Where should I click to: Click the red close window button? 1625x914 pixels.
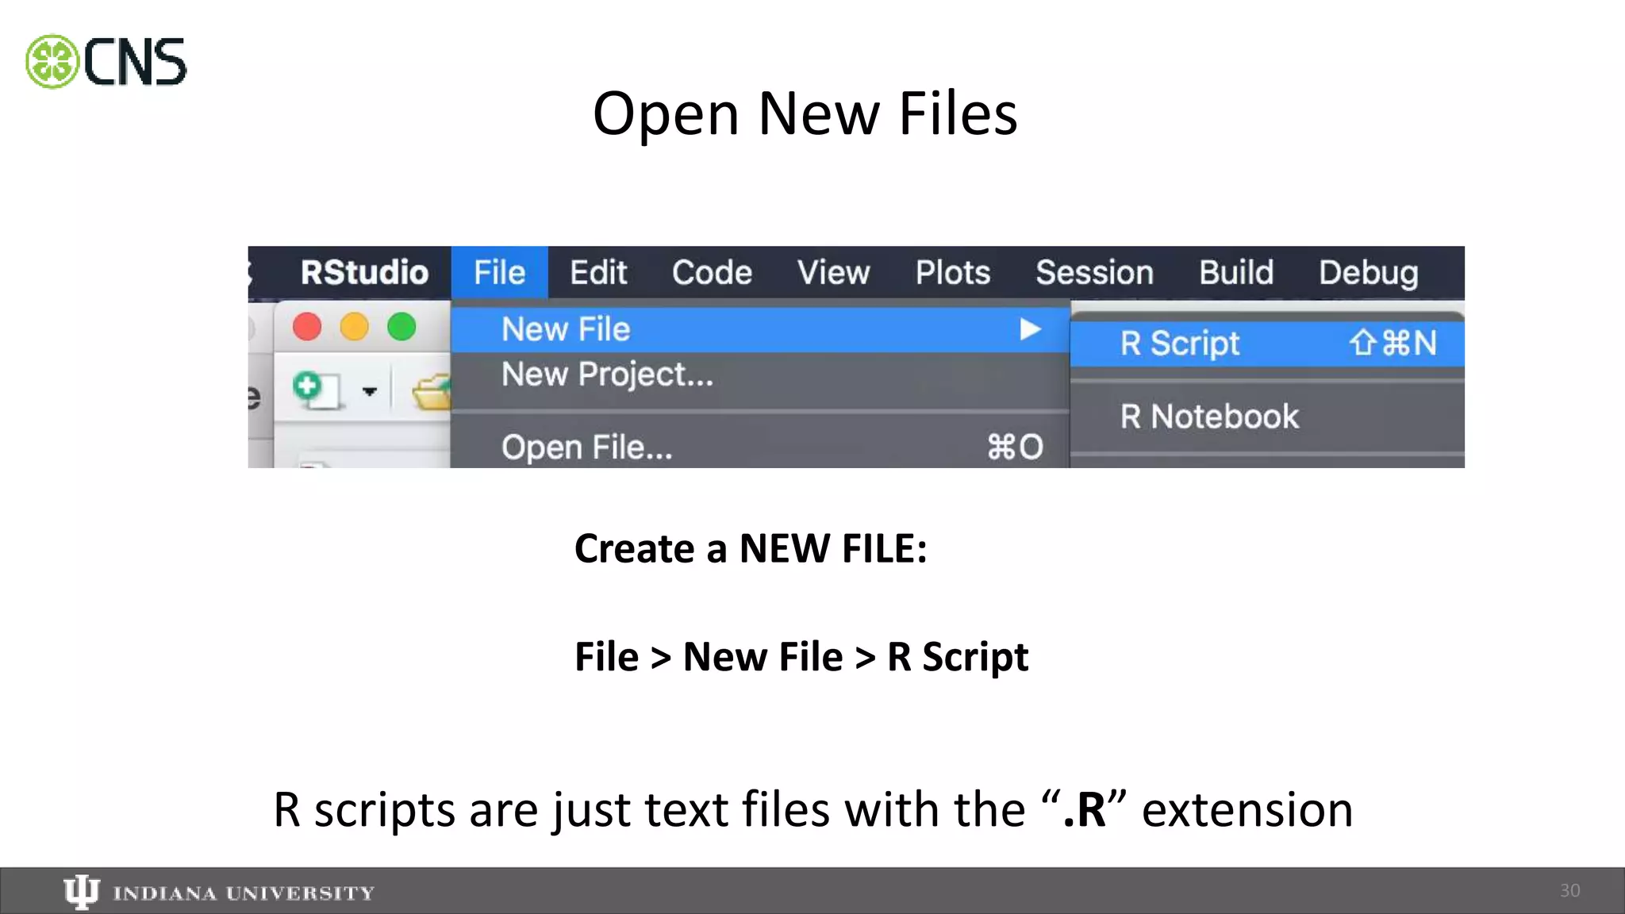(307, 327)
